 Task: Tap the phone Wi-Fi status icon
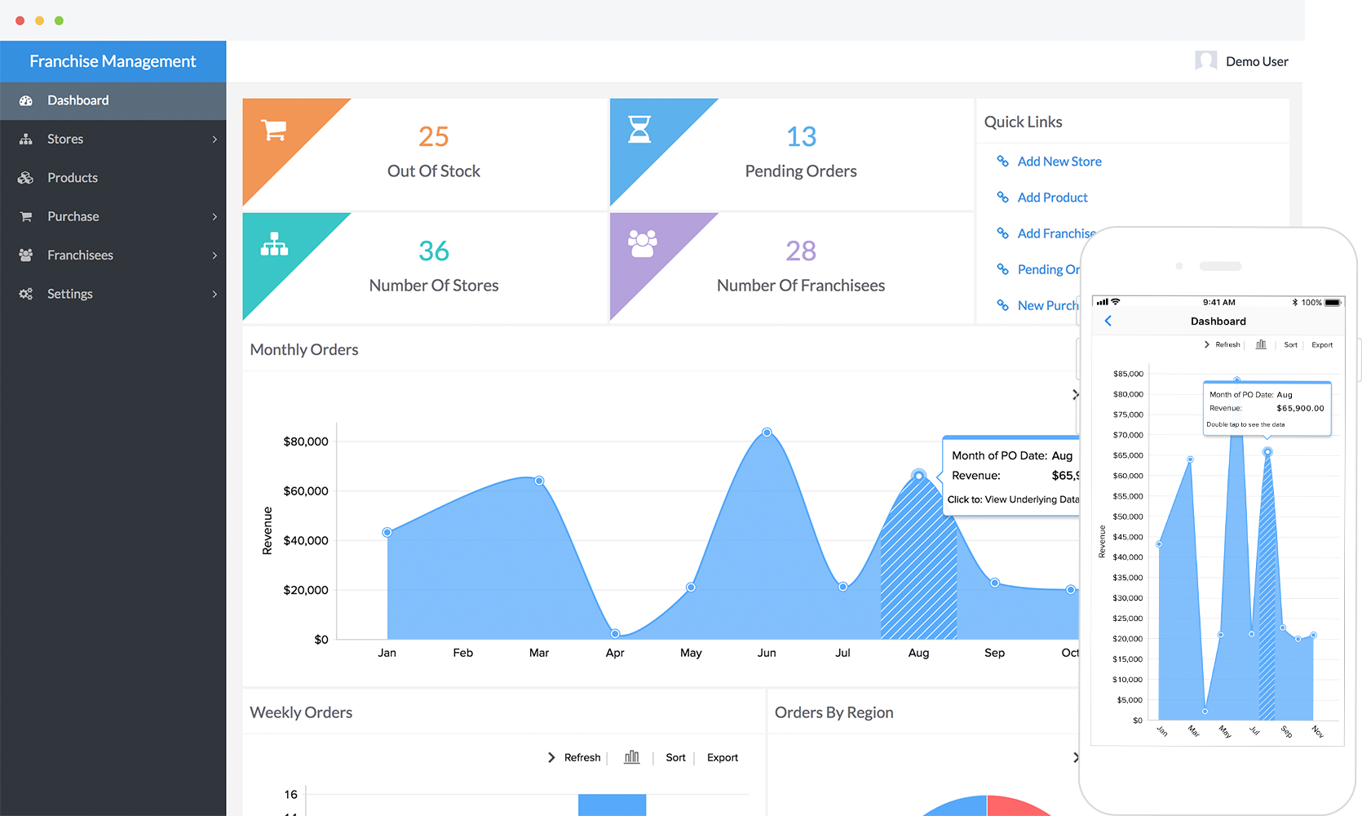coord(1116,302)
